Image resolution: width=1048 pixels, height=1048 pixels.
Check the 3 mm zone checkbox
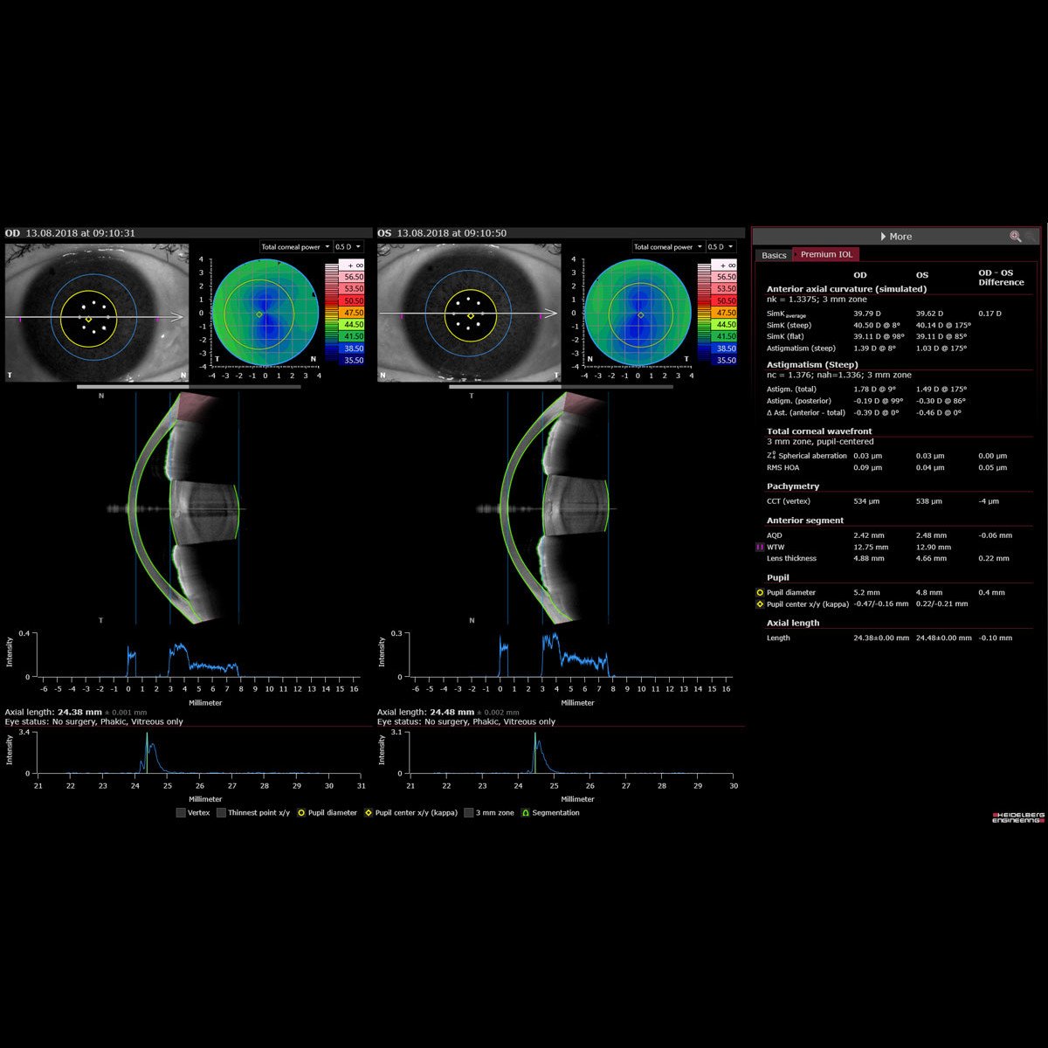[469, 813]
